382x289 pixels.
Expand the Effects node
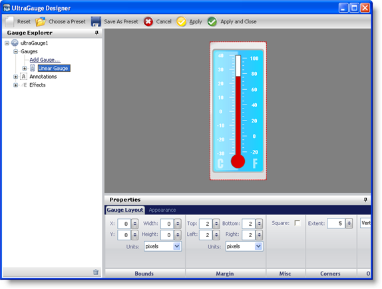point(15,85)
